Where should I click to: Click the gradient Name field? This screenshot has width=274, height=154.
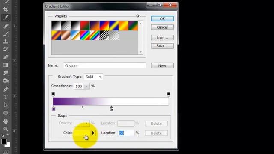pos(104,66)
